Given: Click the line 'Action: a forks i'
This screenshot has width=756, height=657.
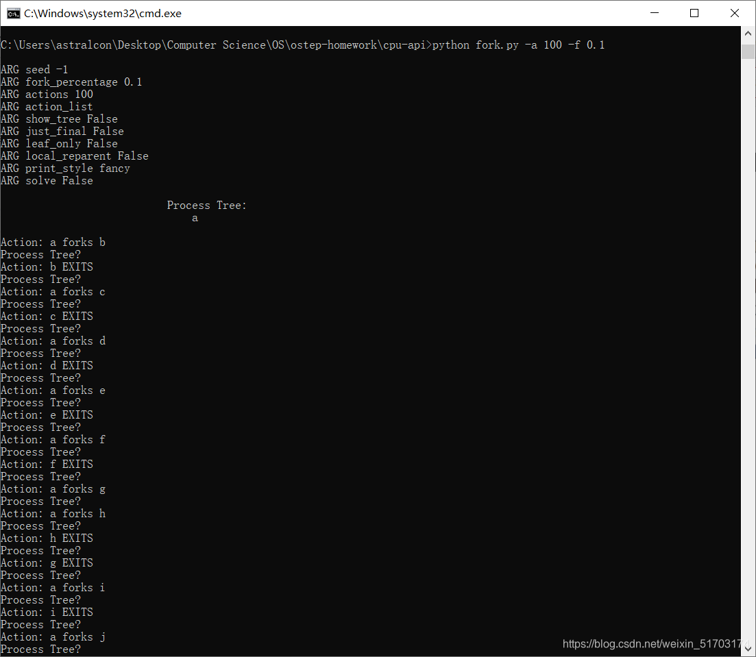Looking at the screenshot, I should click(53, 588).
